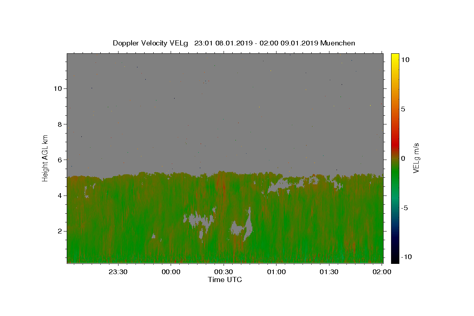Screen dimensions: 474x316
Task: Click the gray data gap near 01:00, 4.5 km
Action: [278, 186]
